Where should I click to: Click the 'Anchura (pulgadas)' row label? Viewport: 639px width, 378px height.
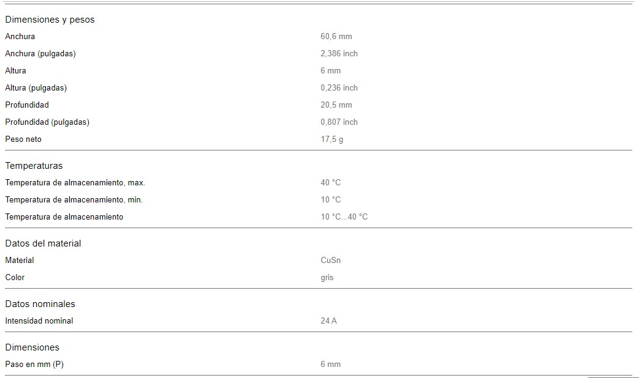coord(40,54)
